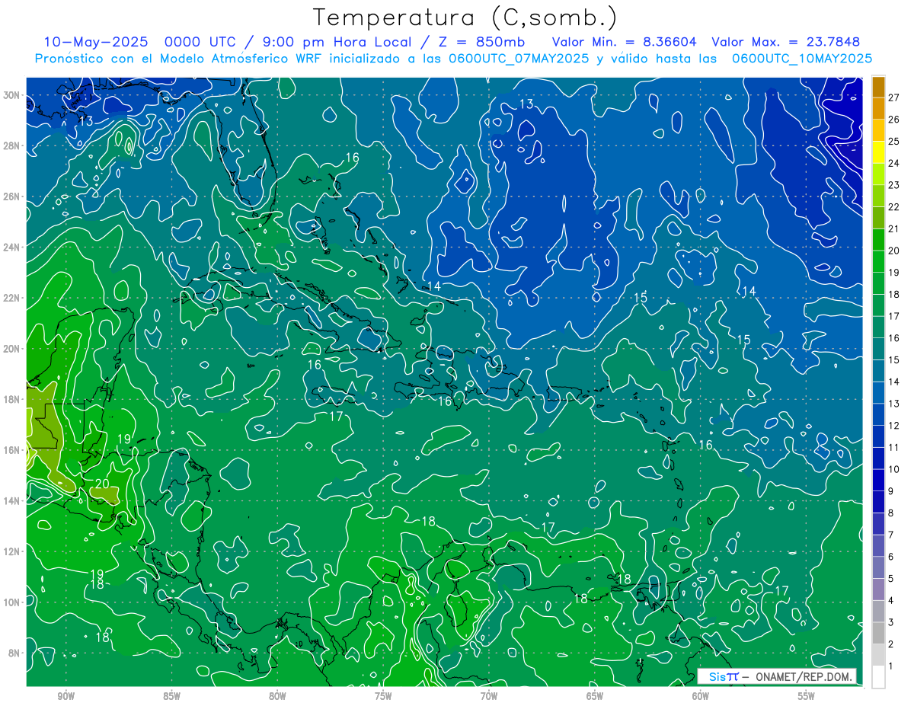
Task: Click value 23 on the color scale
Action: click(894, 184)
